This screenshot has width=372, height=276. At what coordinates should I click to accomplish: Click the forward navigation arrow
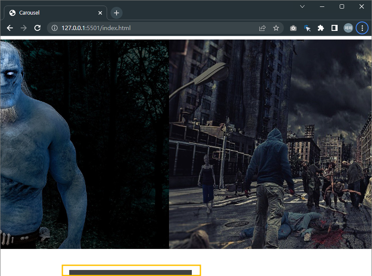pos(24,28)
